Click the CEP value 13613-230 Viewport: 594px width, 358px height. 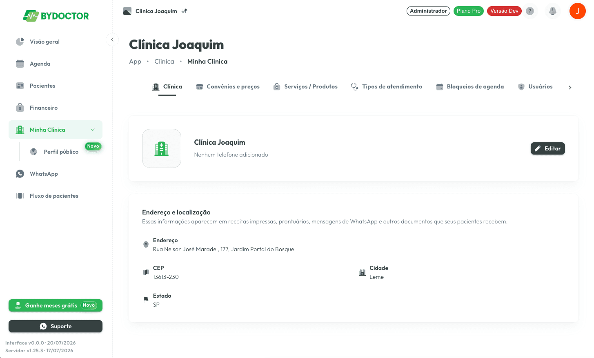166,277
